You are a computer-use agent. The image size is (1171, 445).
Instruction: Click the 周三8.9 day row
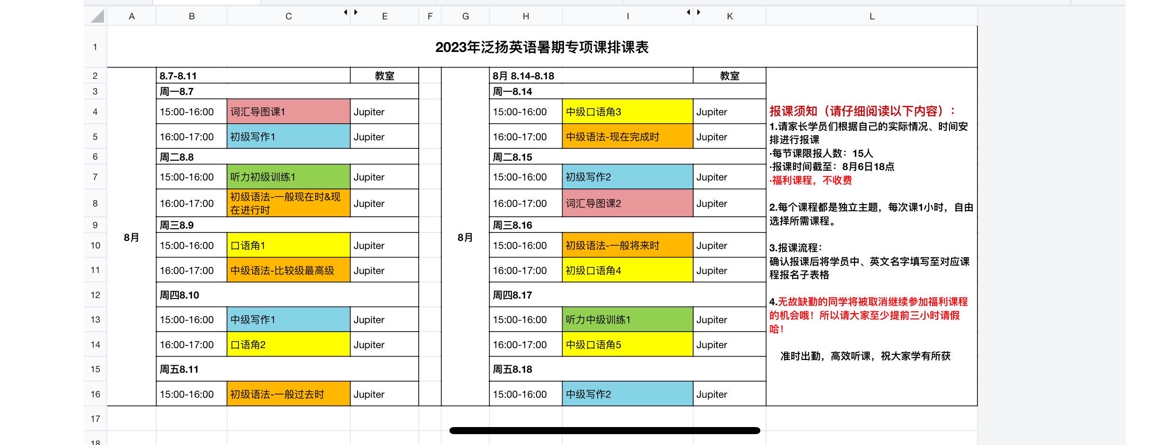[x=288, y=225]
